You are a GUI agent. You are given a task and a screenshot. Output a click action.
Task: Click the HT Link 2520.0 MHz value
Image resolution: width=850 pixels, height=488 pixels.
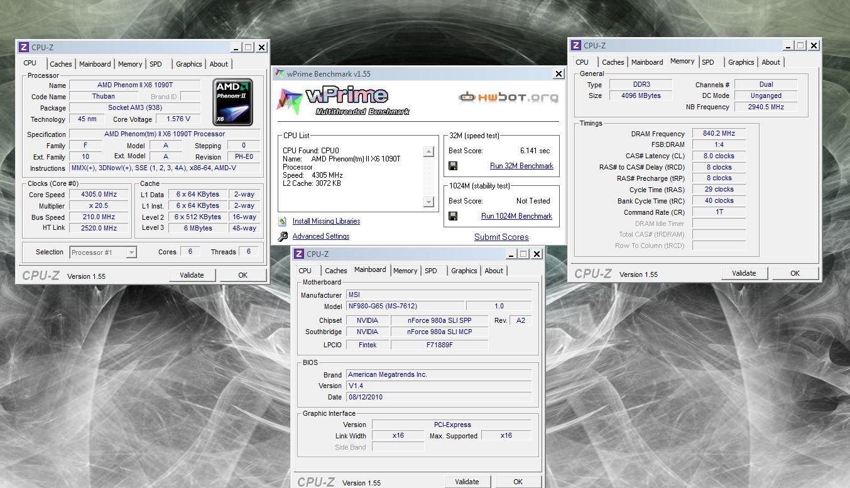click(x=99, y=228)
